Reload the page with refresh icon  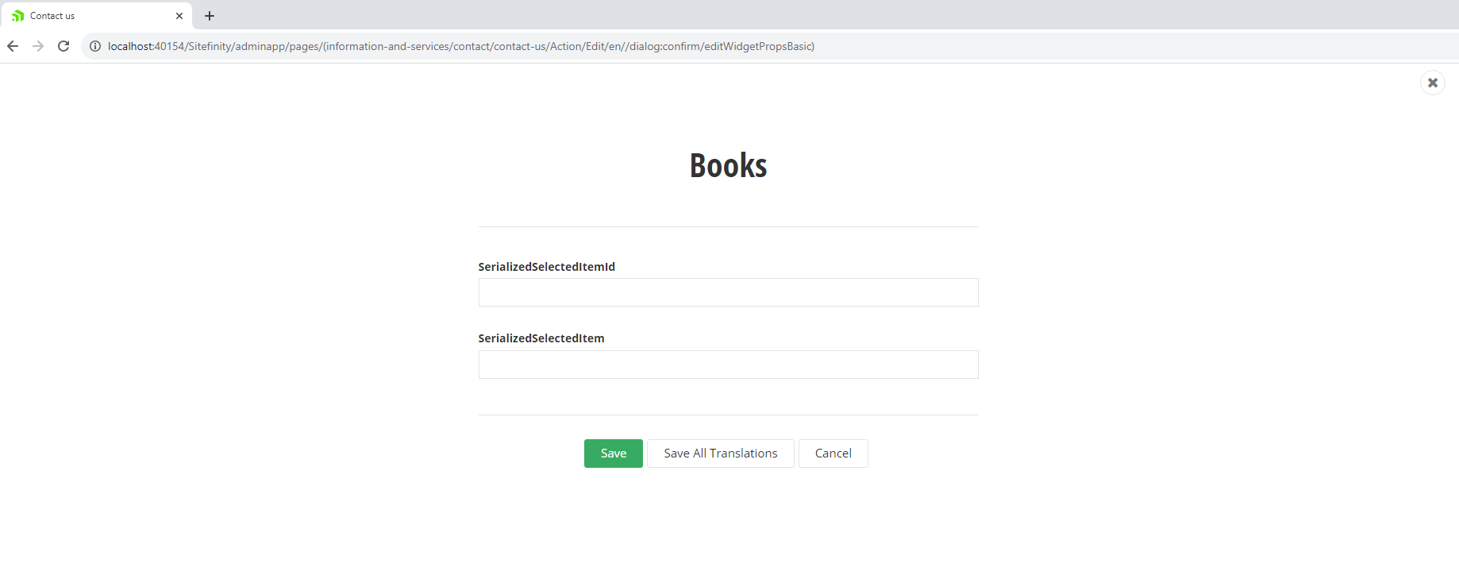point(64,46)
